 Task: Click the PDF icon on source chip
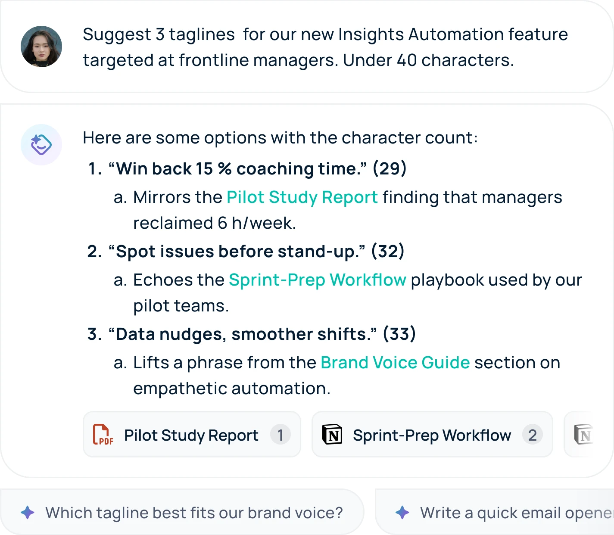pyautogui.click(x=103, y=435)
